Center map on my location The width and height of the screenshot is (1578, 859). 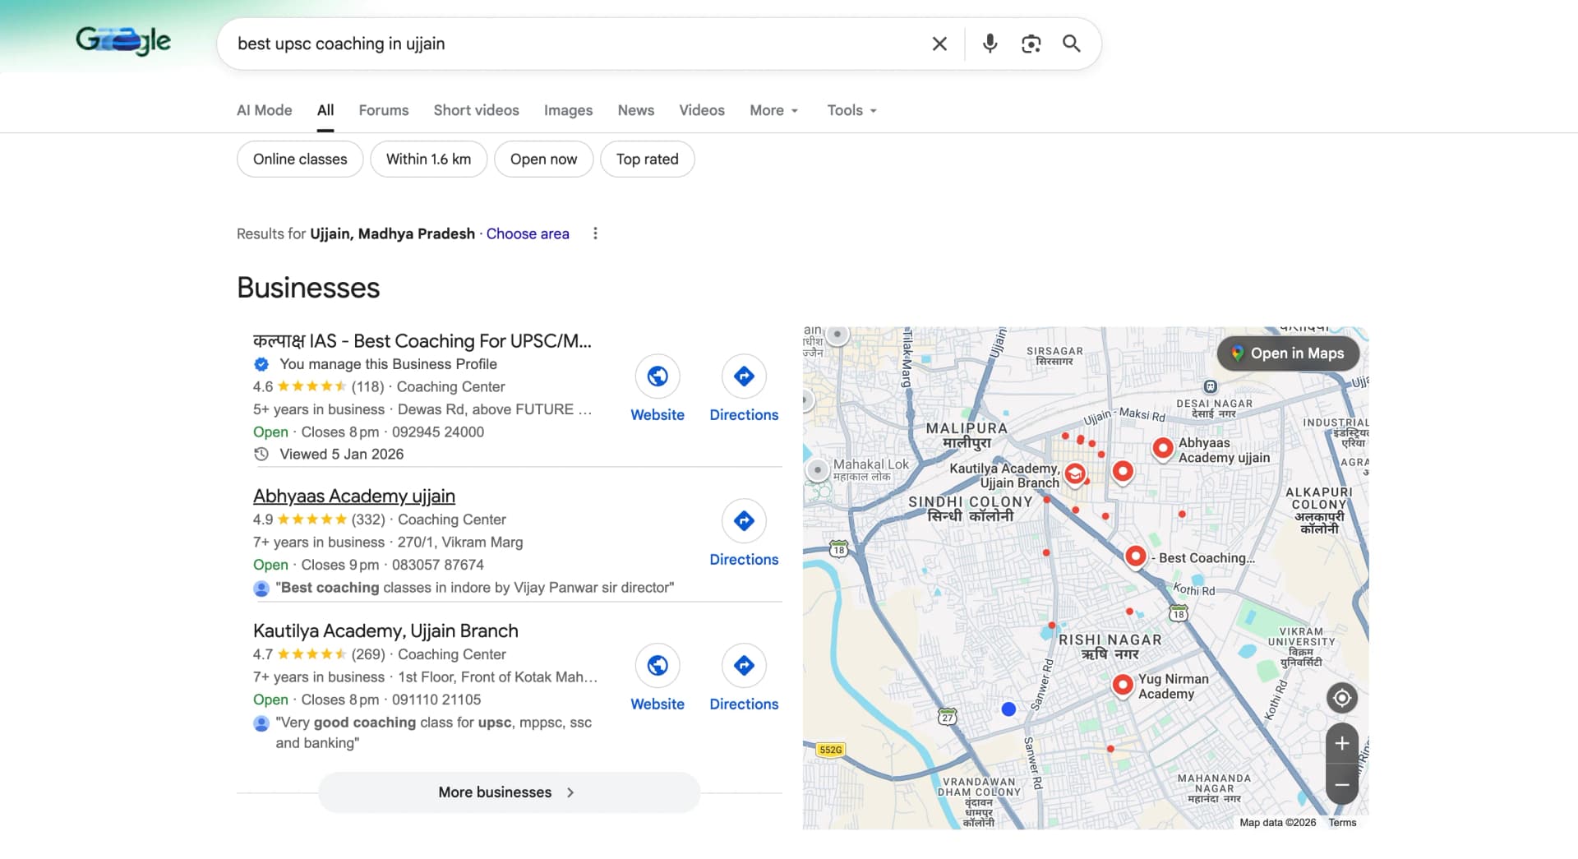1342,698
